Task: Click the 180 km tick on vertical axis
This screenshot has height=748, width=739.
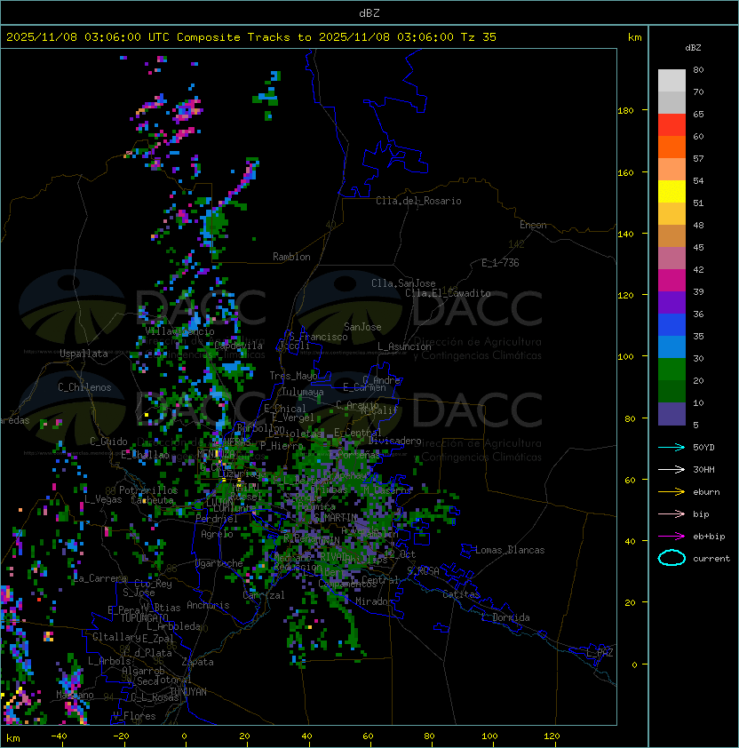Action: [x=625, y=111]
